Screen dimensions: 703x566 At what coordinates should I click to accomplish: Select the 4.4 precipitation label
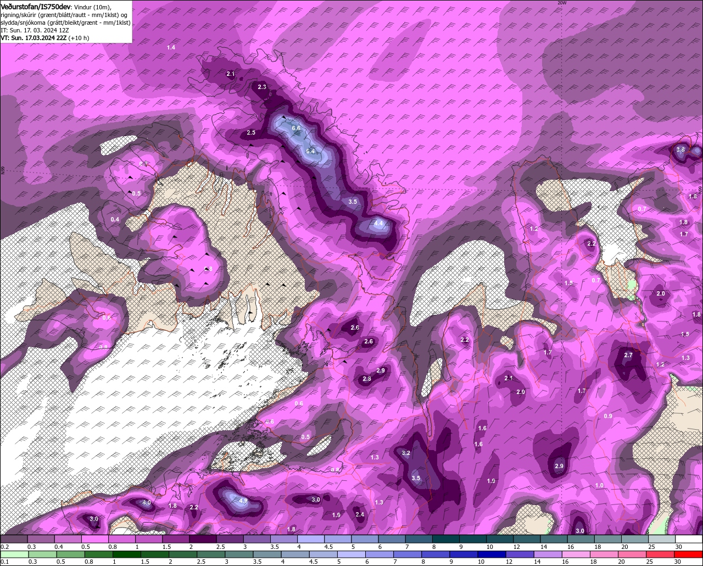378,224
